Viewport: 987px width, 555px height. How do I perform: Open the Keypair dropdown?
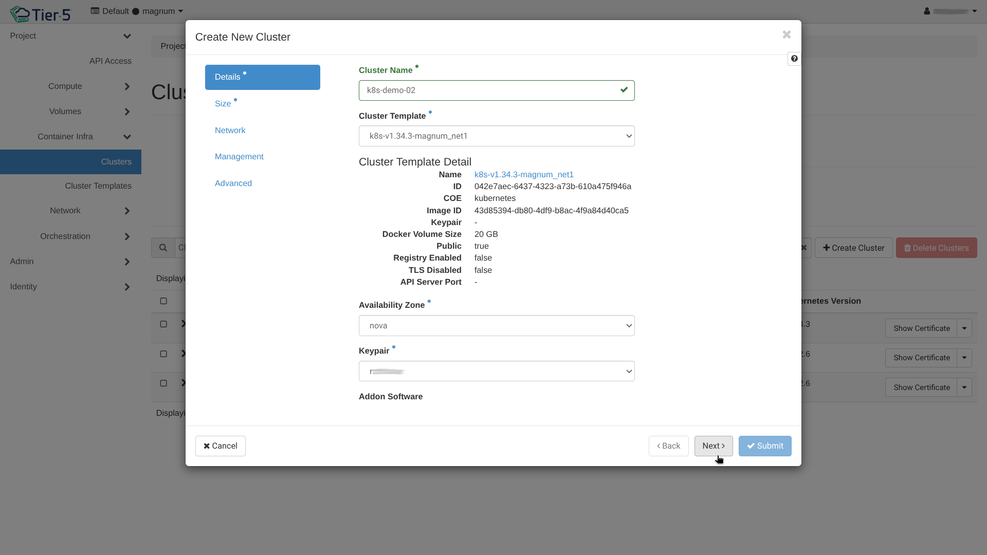(496, 372)
